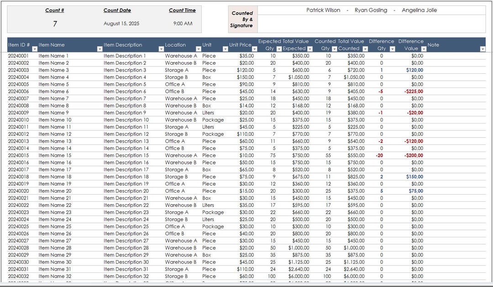
Task: Click the Counted By & Signature box
Action: (242, 20)
